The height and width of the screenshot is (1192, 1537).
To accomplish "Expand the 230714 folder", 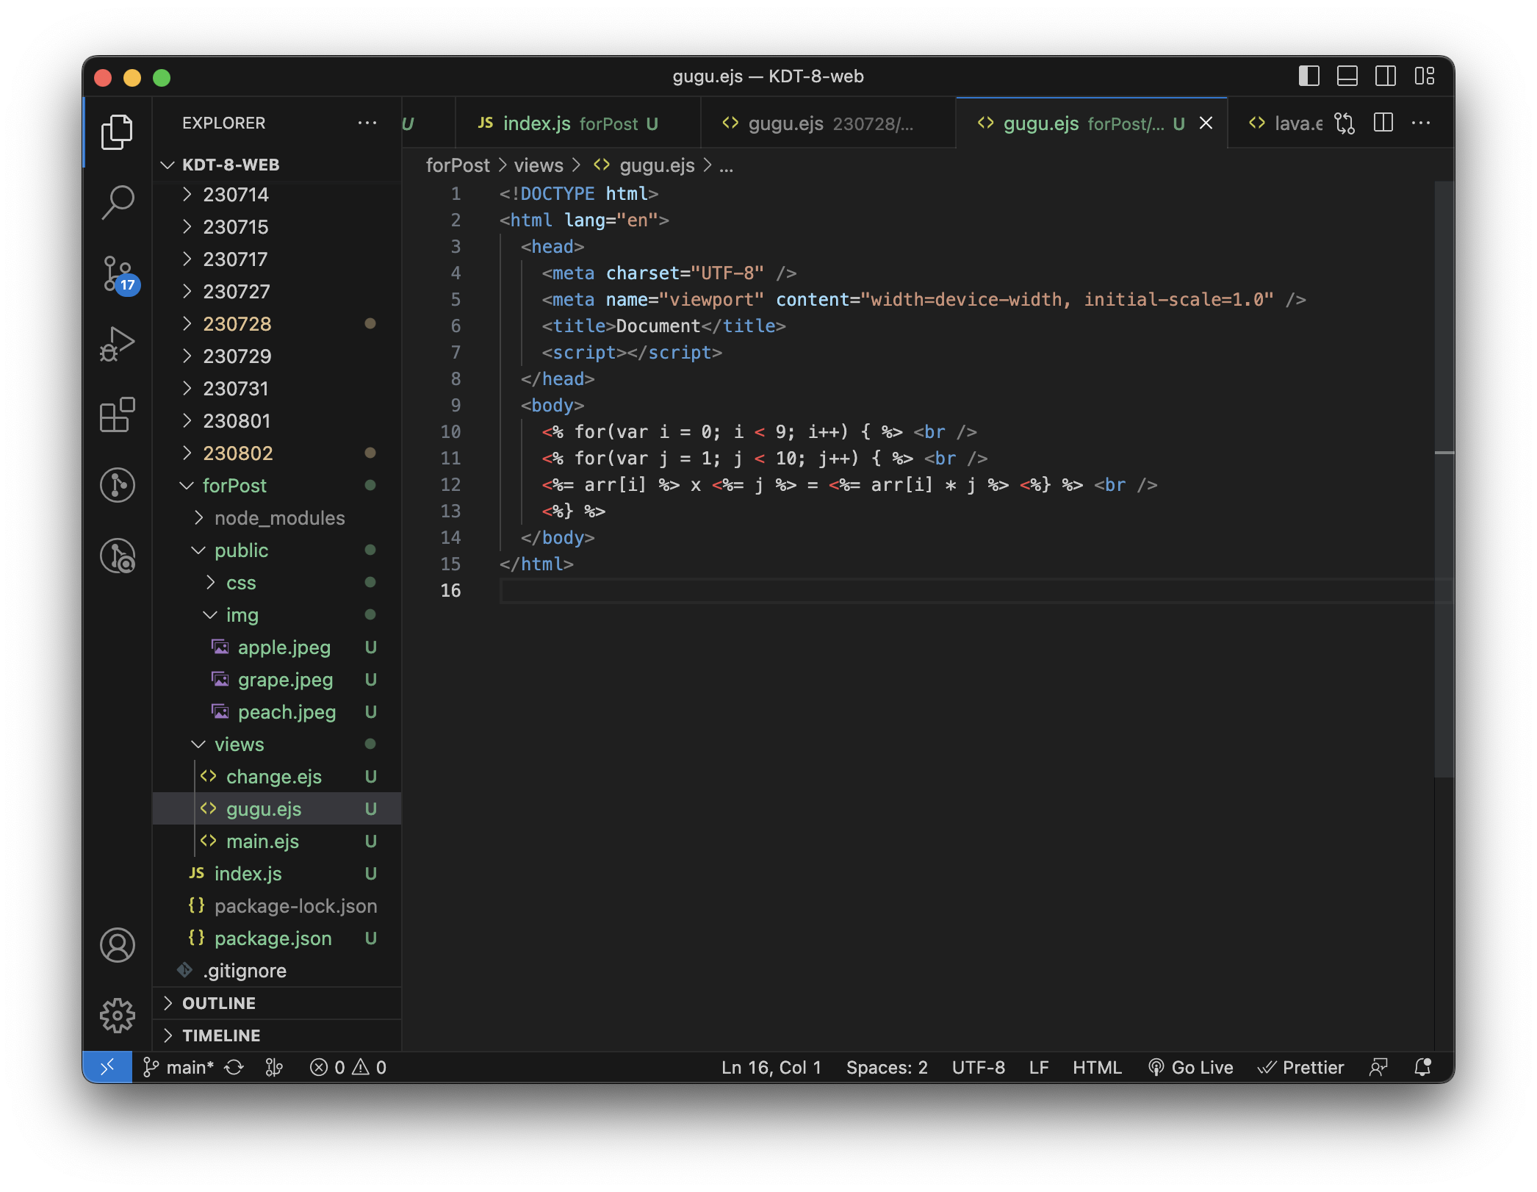I will (277, 195).
